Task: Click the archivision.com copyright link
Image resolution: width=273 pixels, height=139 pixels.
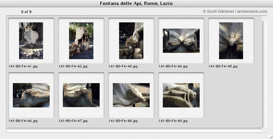Action: pyautogui.click(x=235, y=12)
